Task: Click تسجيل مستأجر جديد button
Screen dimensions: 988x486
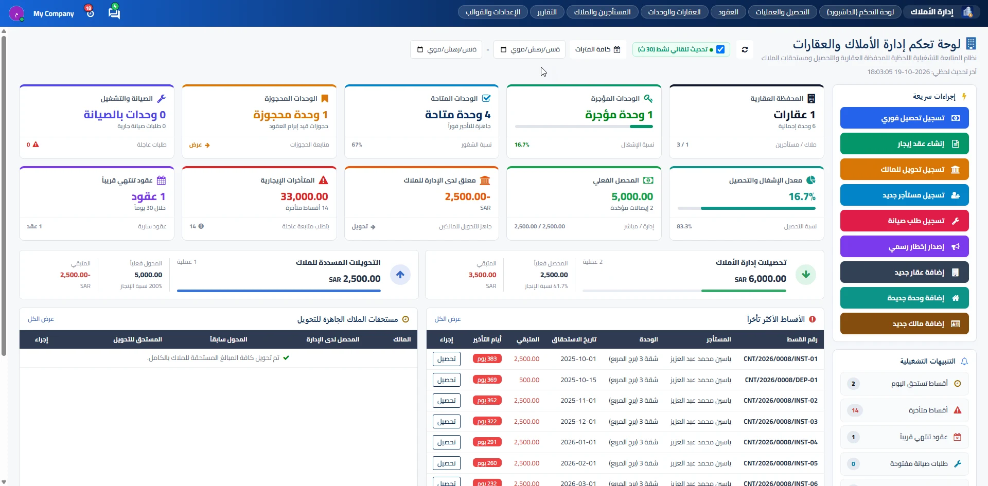Action: coord(904,195)
